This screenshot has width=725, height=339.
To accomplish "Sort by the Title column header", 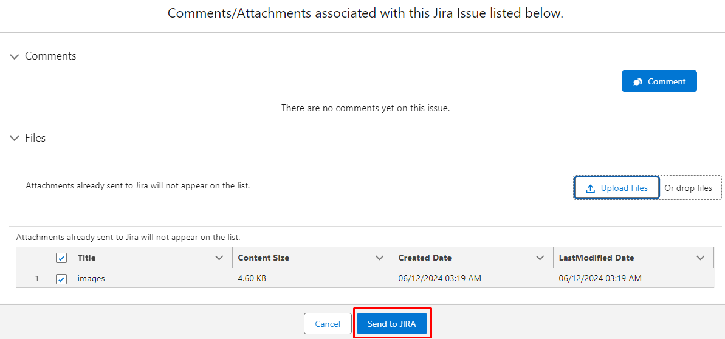I will coord(87,258).
